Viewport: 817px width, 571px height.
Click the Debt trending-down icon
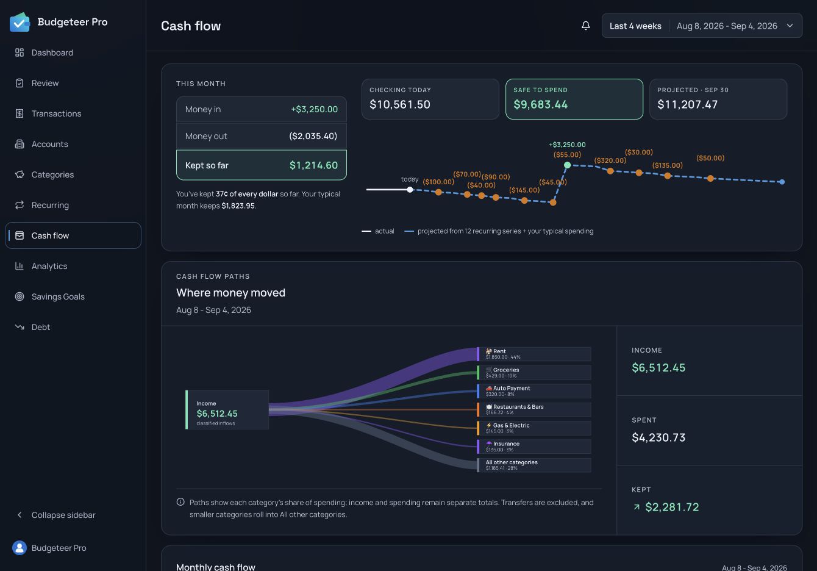(x=20, y=327)
